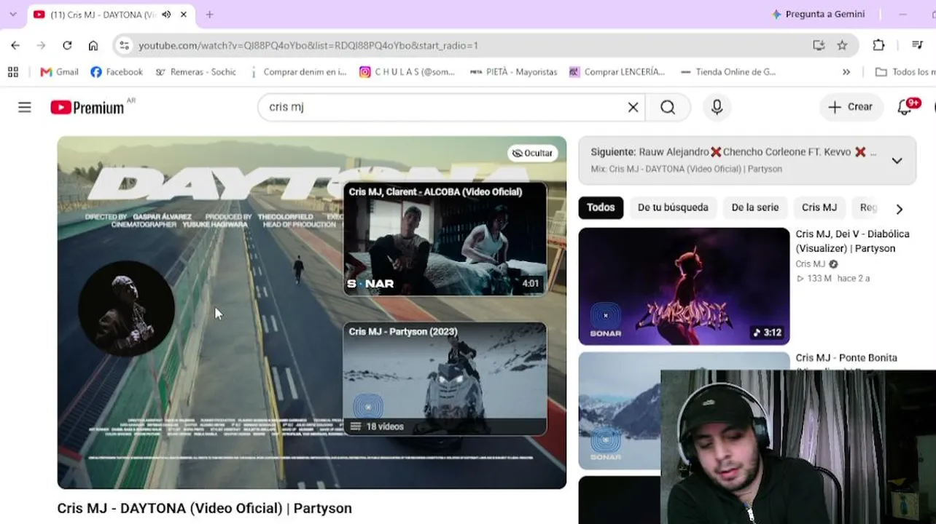Click the magnifying glass search button
The image size is (936, 524).
coord(668,108)
